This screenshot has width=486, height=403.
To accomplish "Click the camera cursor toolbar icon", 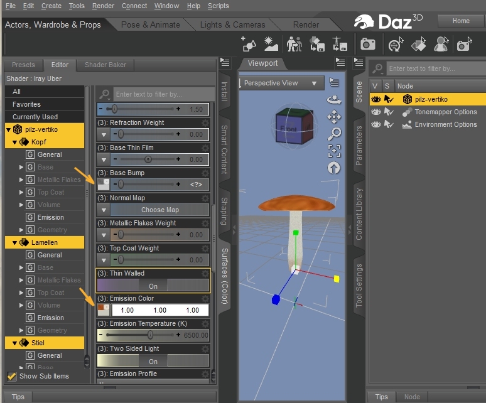I will click(464, 44).
